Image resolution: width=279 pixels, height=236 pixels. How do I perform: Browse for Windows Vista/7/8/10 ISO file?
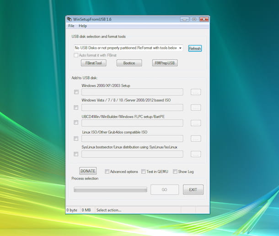tap(196, 107)
